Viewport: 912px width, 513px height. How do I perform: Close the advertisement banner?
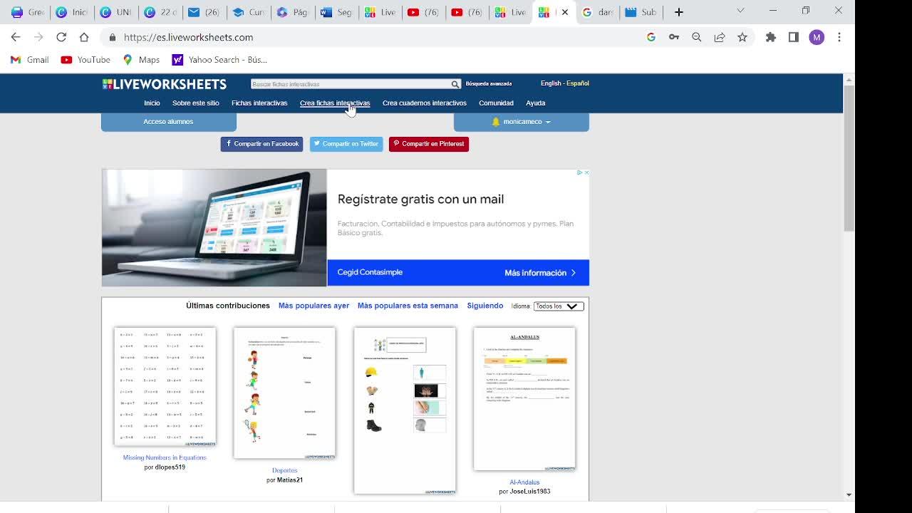(586, 172)
